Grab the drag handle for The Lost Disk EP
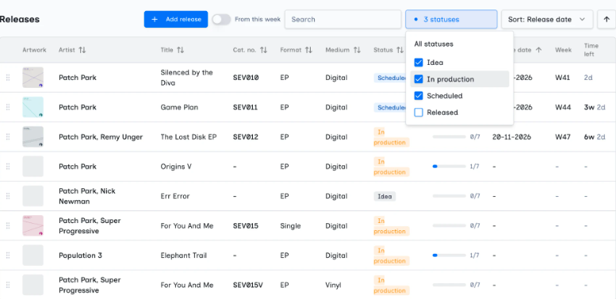Screen dimensions: 616x299 8,137
